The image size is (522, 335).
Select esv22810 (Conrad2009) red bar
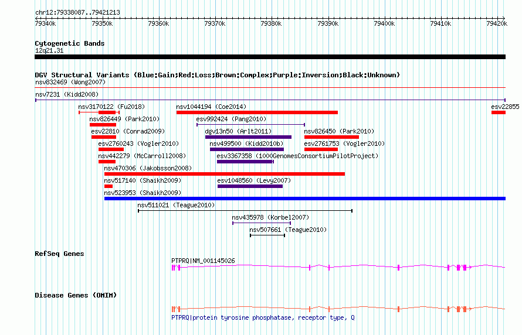click(104, 137)
